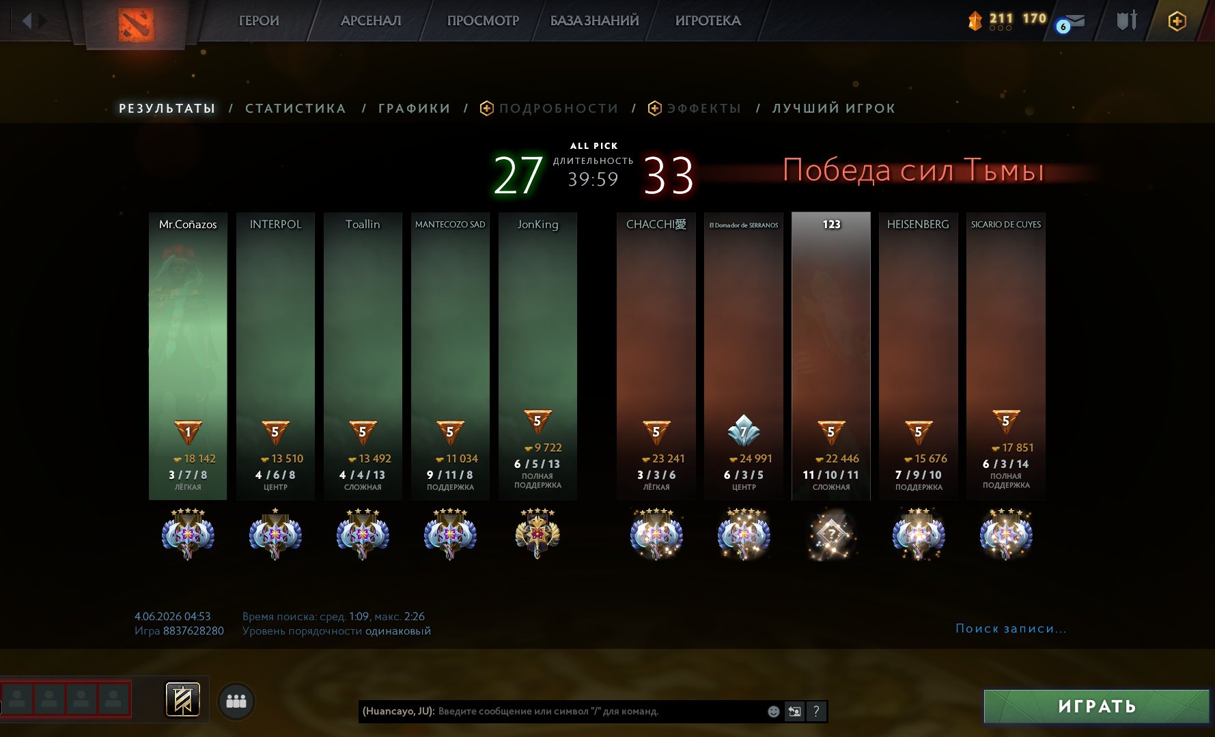The height and width of the screenshot is (737, 1215).
Task: Click the chat channel icon beside the emoticon
Action: (x=794, y=711)
